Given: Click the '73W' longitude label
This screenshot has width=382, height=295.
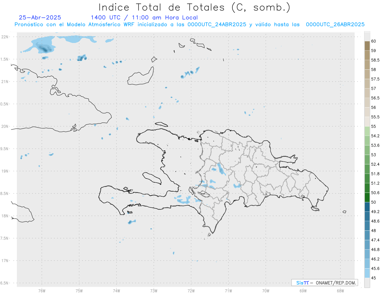Looking at the screenshot, I should 154,291.
